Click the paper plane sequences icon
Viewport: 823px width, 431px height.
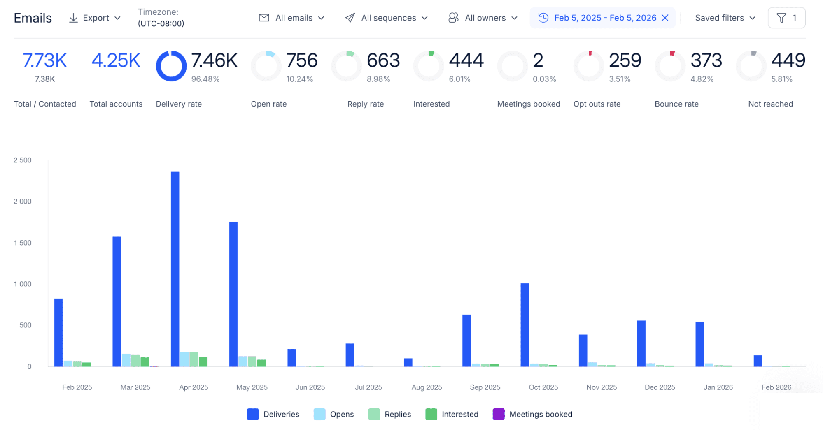[x=350, y=18]
